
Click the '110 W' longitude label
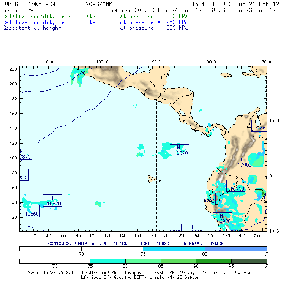tap(47, 62)
